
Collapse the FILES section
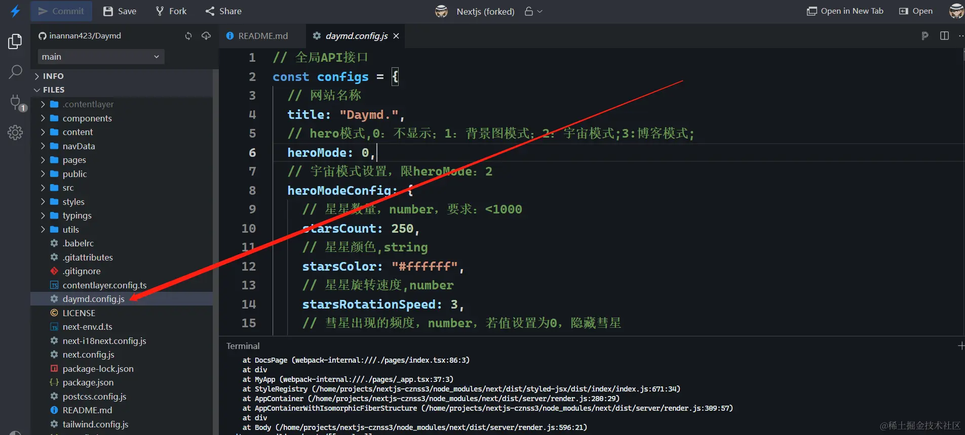click(x=122, y=90)
